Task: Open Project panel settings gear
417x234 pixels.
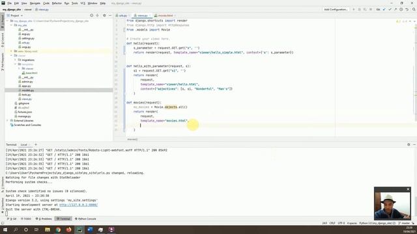Action: click(x=104, y=16)
